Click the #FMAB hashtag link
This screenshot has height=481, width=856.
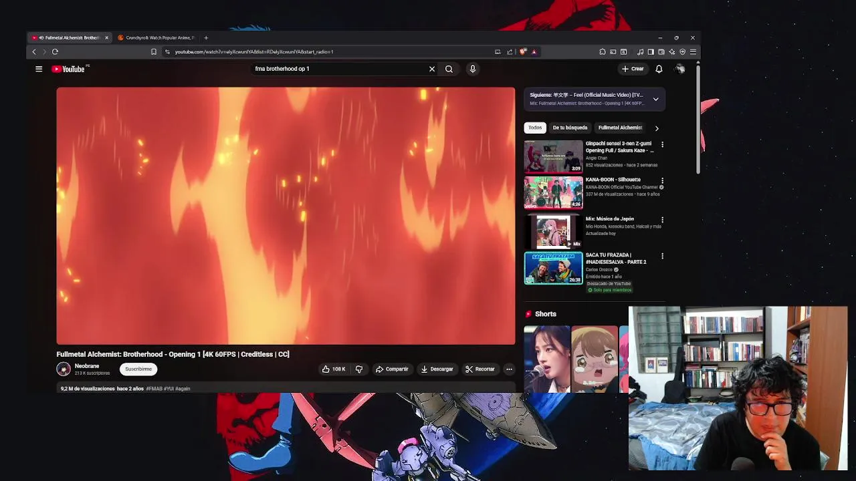click(154, 389)
